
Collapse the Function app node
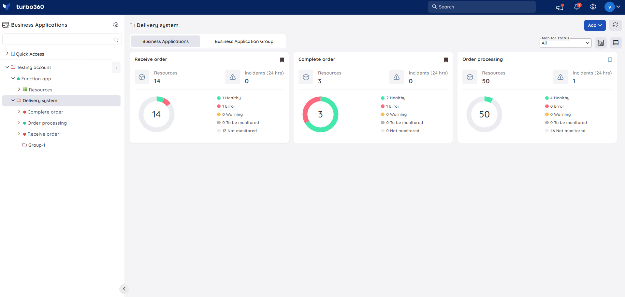point(13,78)
